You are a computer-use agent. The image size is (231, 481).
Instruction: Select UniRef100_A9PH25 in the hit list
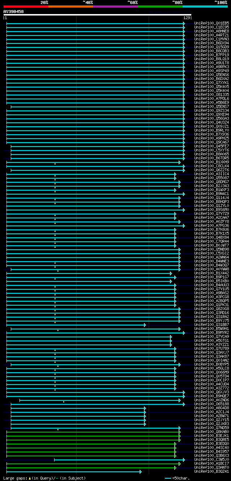212,138
